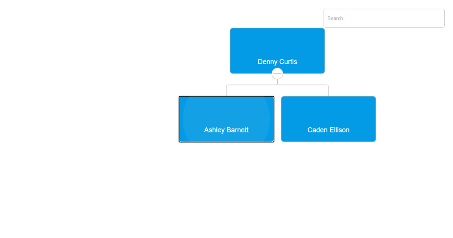This screenshot has width=453, height=238.
Task: Focus the search box placeholder text
Action: [x=335, y=18]
